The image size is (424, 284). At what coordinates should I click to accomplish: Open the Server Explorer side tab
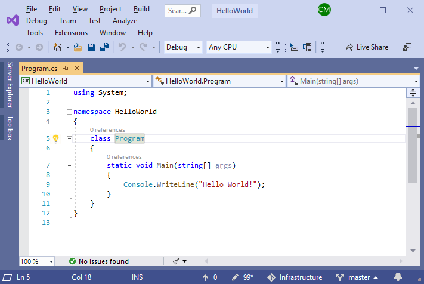[10, 85]
